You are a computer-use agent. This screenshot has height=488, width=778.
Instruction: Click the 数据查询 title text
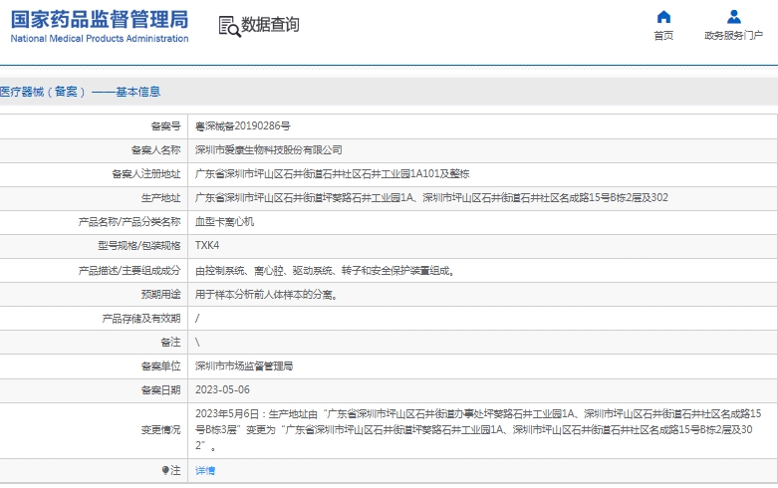click(x=270, y=24)
